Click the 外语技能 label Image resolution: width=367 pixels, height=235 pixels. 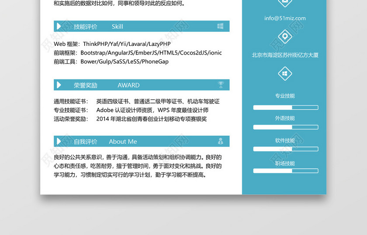(285, 118)
